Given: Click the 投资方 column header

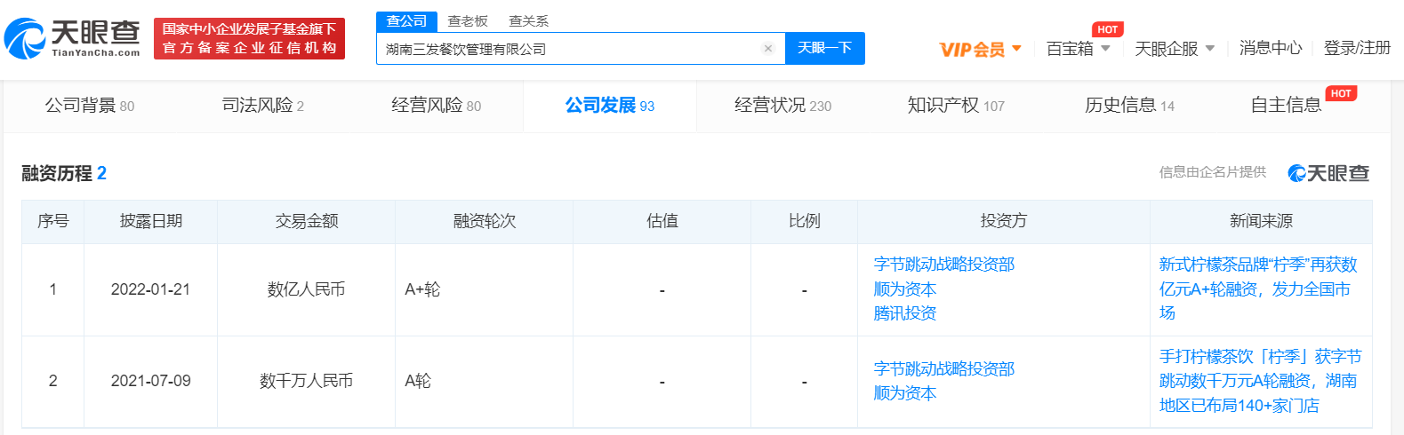Looking at the screenshot, I should coord(1004,221).
